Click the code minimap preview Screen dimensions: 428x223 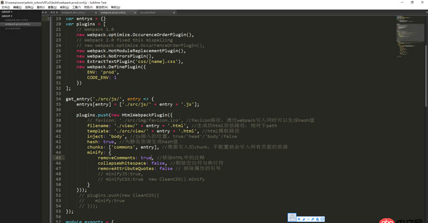click(x=410, y=37)
